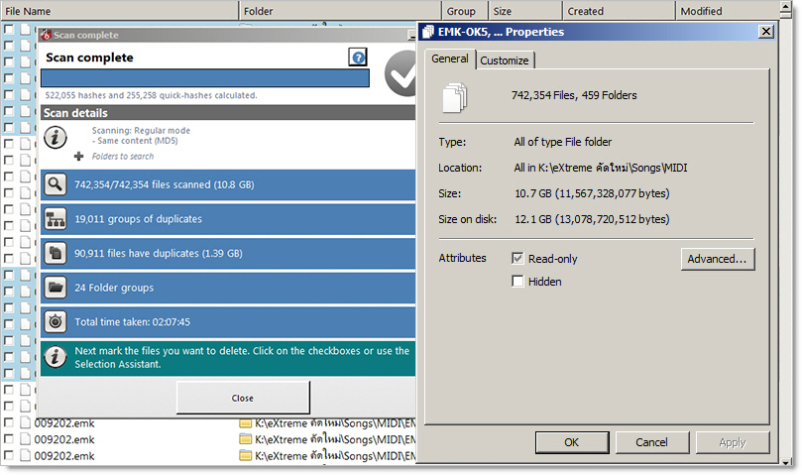Click '10.7 GB (11,567,328,077 bytes)' size value
Viewport: 802px width, 475px height.
(592, 193)
